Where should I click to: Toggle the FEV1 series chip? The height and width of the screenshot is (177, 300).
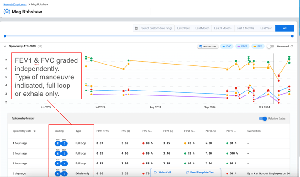[242, 46]
